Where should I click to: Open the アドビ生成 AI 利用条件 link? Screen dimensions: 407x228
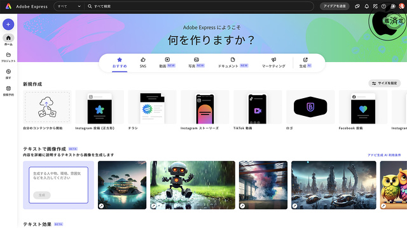pos(384,155)
